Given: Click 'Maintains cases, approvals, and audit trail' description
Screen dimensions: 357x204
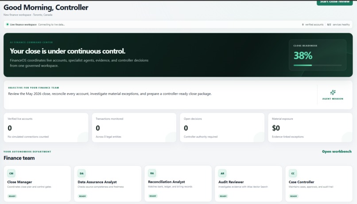Looking at the screenshot, I should tap(311, 187).
